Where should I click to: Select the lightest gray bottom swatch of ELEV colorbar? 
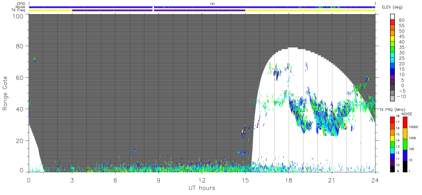(393, 99)
